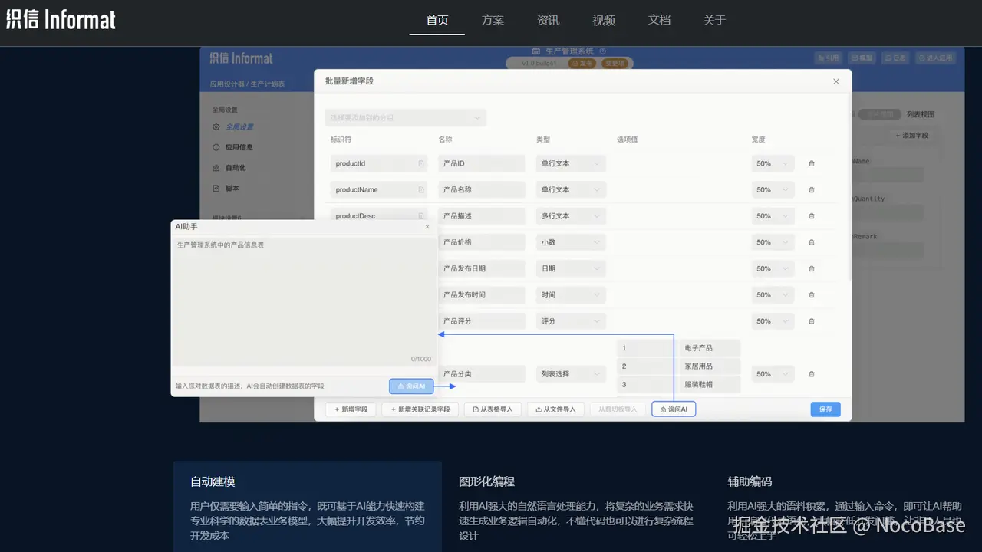This screenshot has height=552, width=982.
Task: View 日志 via the top toolbar icon
Action: coord(895,58)
